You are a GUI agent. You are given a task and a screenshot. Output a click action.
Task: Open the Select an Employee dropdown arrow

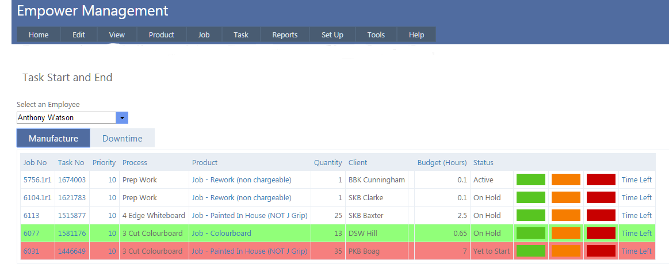click(121, 118)
